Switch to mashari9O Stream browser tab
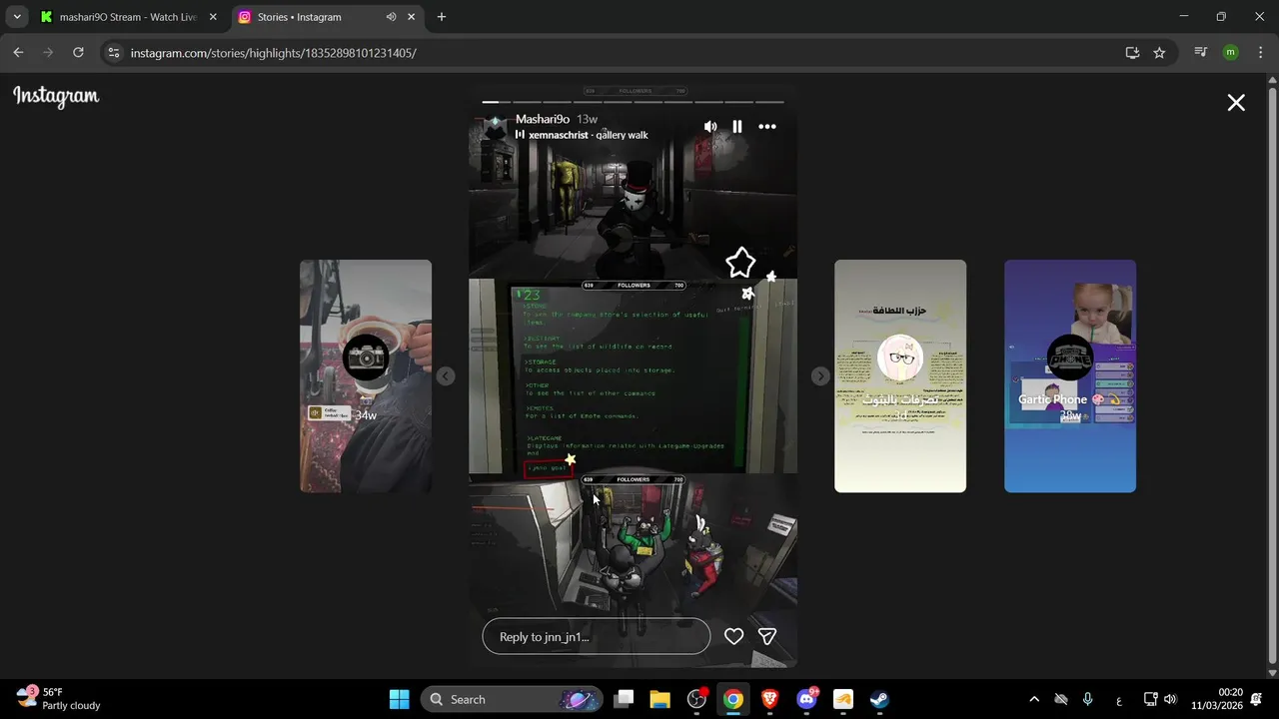Viewport: 1279px width, 719px height. click(127, 17)
